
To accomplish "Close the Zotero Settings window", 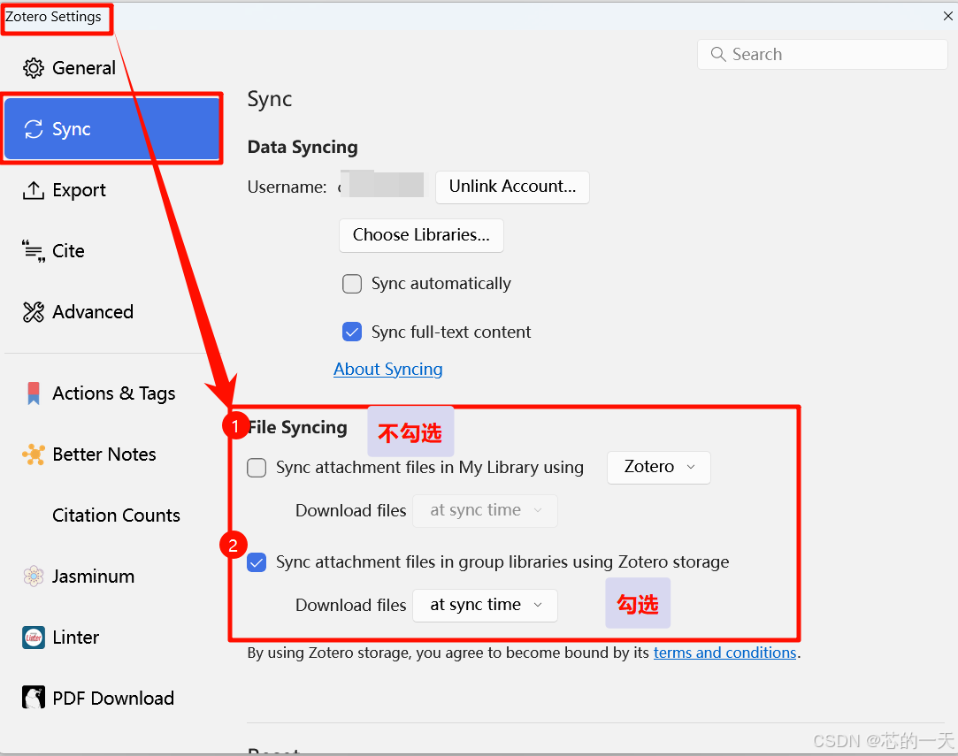I will (947, 16).
